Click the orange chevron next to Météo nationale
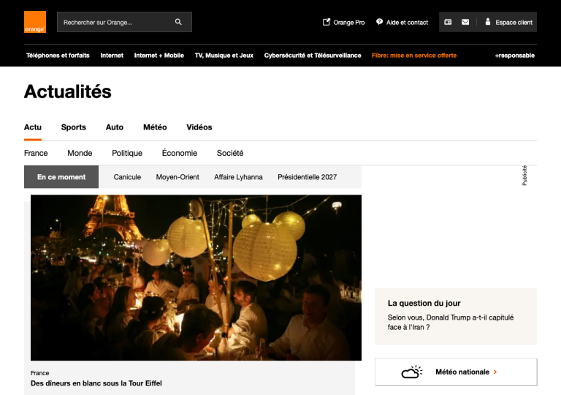The height and width of the screenshot is (395, 561). pyautogui.click(x=495, y=372)
